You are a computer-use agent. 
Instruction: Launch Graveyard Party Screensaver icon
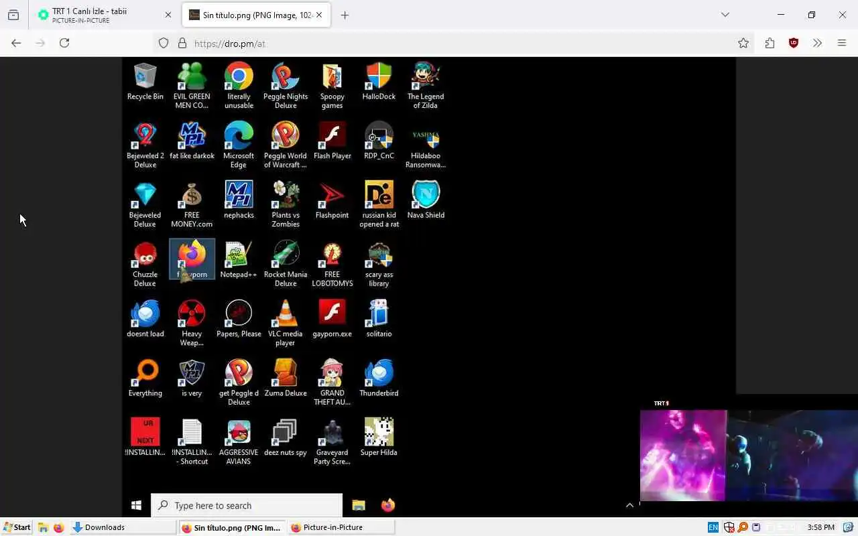point(332,442)
